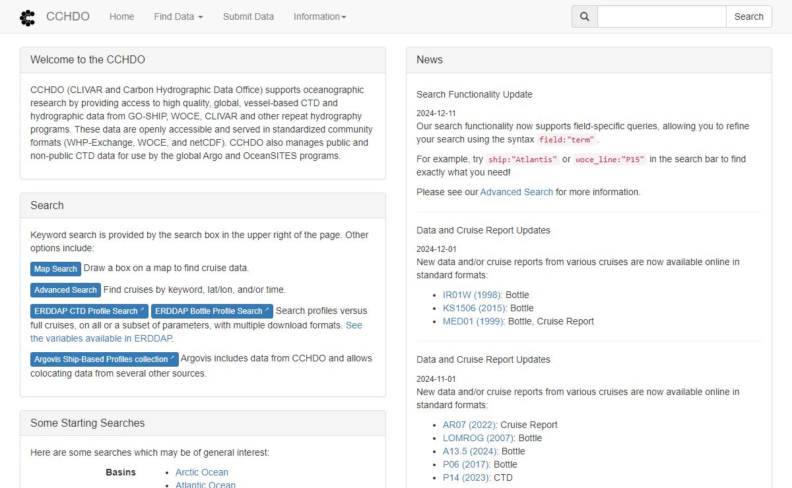
Task: Click the magnifying glass search icon
Action: point(585,16)
